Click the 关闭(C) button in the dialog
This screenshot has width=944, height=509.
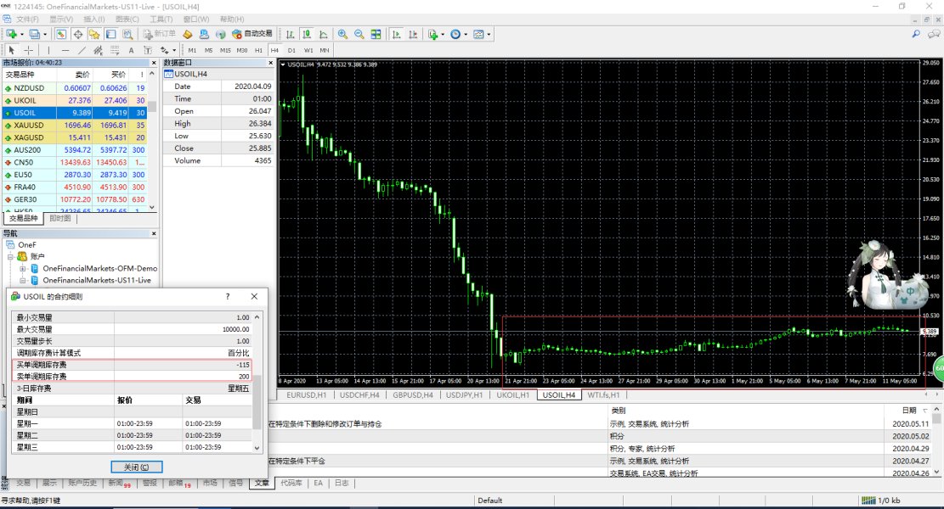point(137,467)
